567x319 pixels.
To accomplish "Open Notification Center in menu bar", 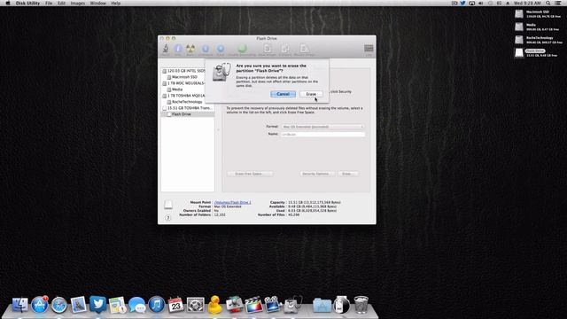I will pos(558,4).
